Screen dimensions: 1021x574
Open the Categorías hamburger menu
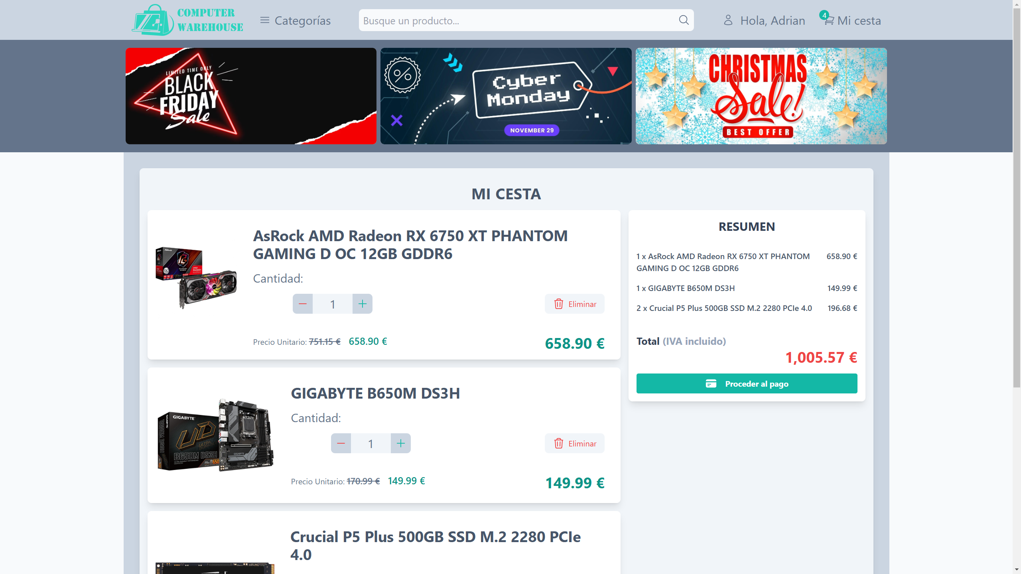pos(296,20)
